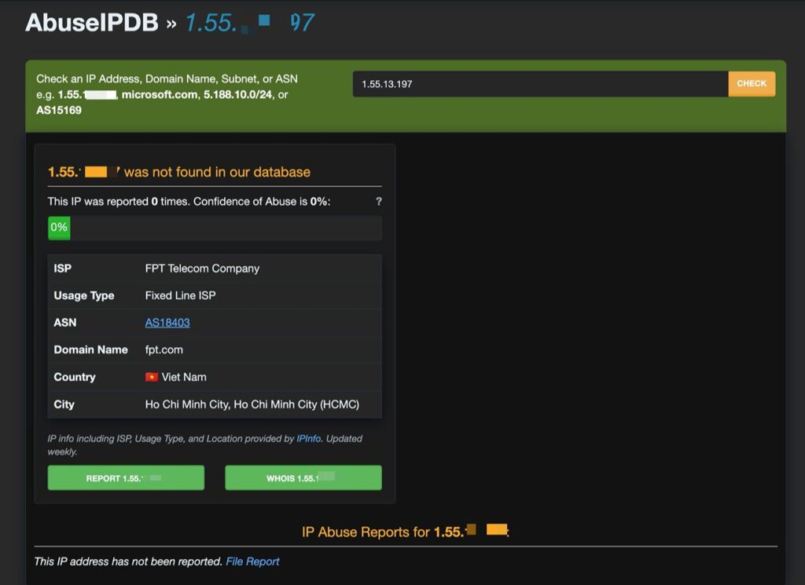This screenshot has width=805, height=585.
Task: Click the AbuseIPDB heading text
Action: pos(92,23)
